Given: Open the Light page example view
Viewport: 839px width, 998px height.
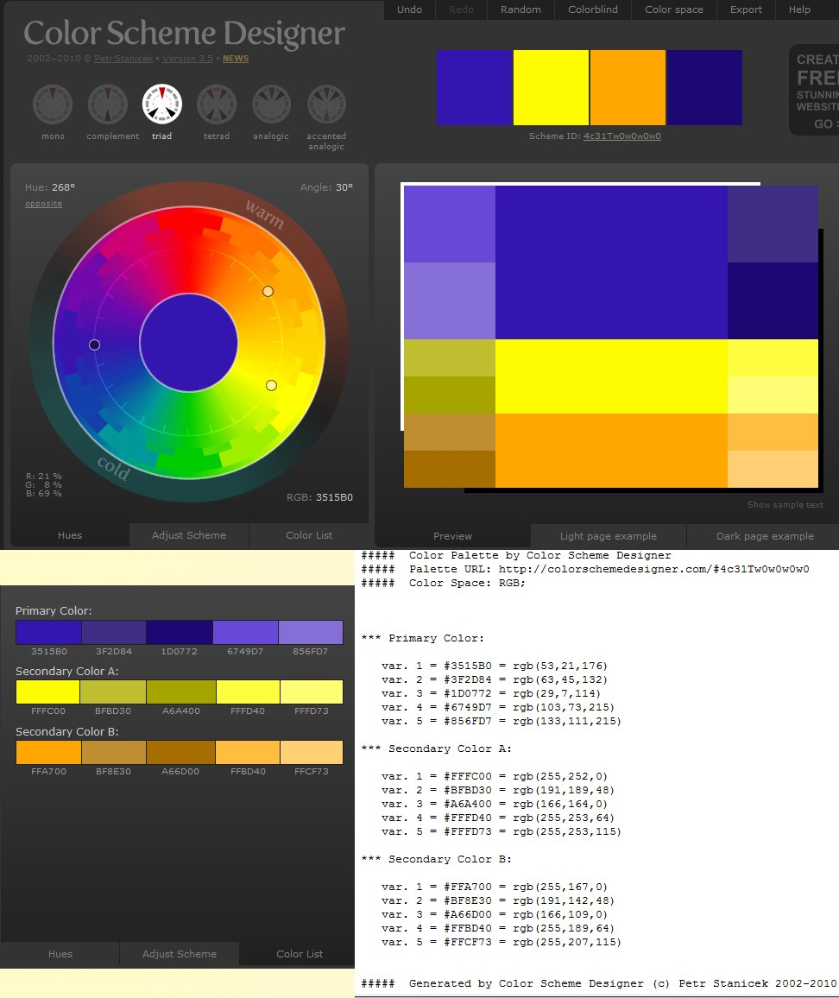Looking at the screenshot, I should (609, 536).
